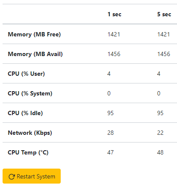Click the 1 sec CPU Idle value 95
177x187 pixels.
pos(111,113)
